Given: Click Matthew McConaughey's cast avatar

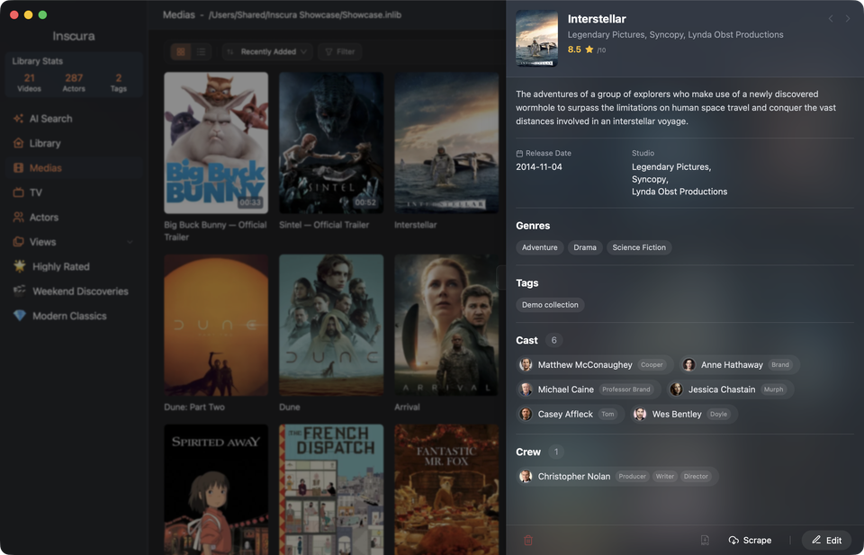Looking at the screenshot, I should point(526,364).
